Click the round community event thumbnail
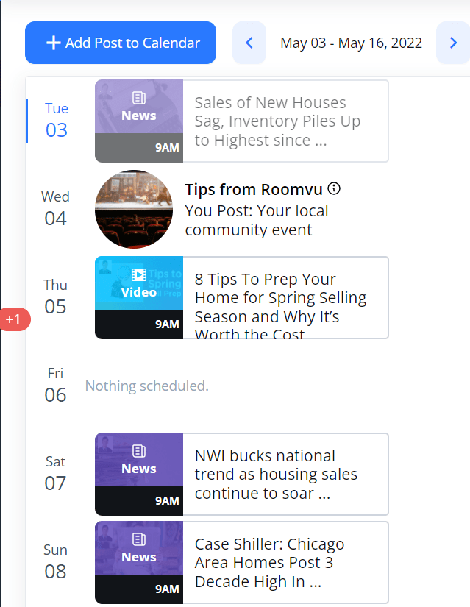 click(x=134, y=209)
